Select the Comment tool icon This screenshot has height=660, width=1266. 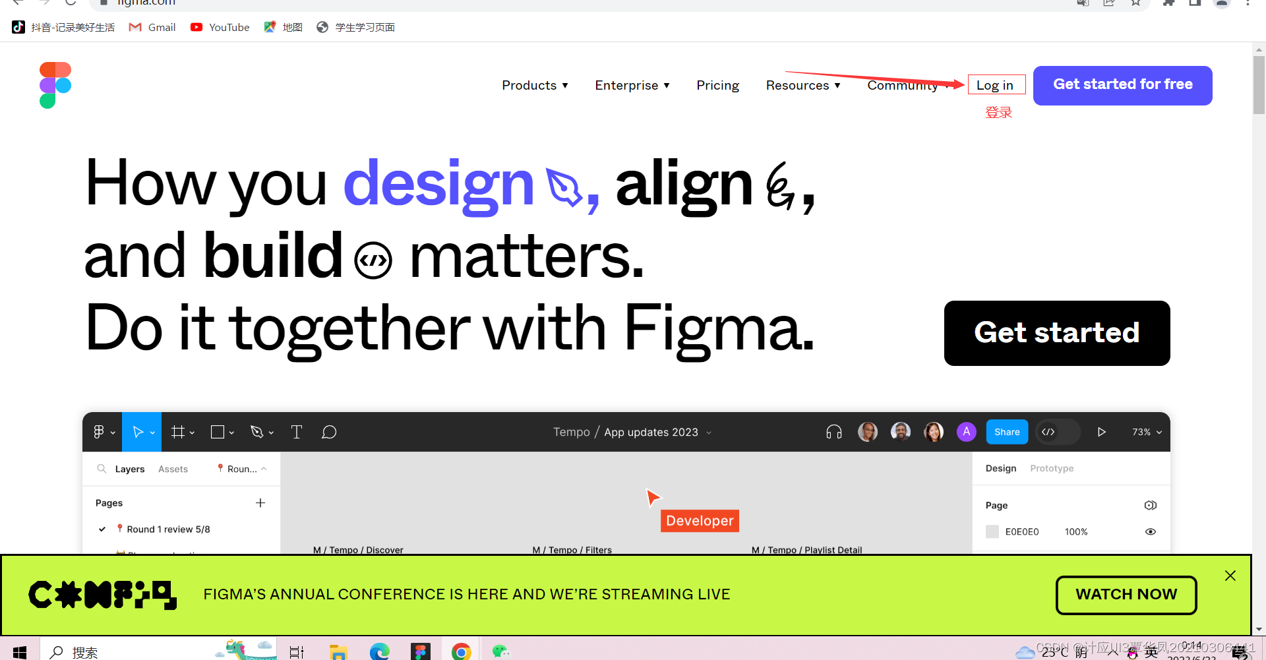pos(329,432)
